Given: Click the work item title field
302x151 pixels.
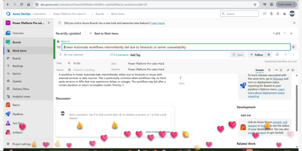Looking at the screenshot, I should pyautogui.click(x=176, y=47).
